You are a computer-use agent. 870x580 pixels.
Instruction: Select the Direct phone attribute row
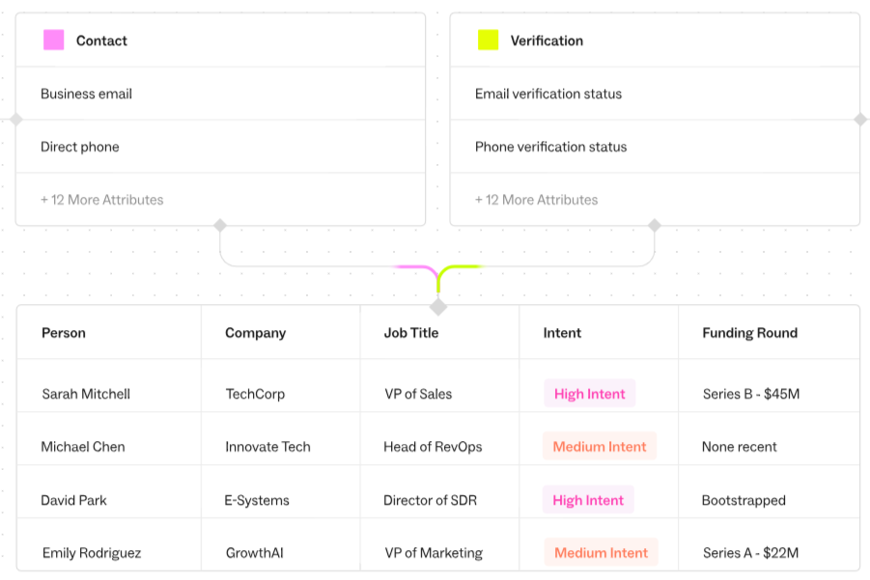(220, 147)
